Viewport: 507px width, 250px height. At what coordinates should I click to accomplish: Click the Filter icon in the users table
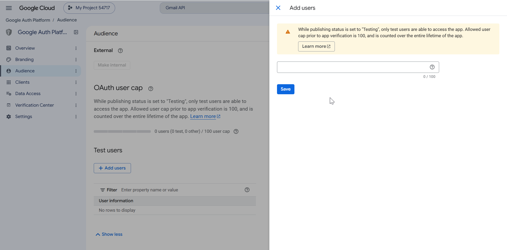[102, 190]
